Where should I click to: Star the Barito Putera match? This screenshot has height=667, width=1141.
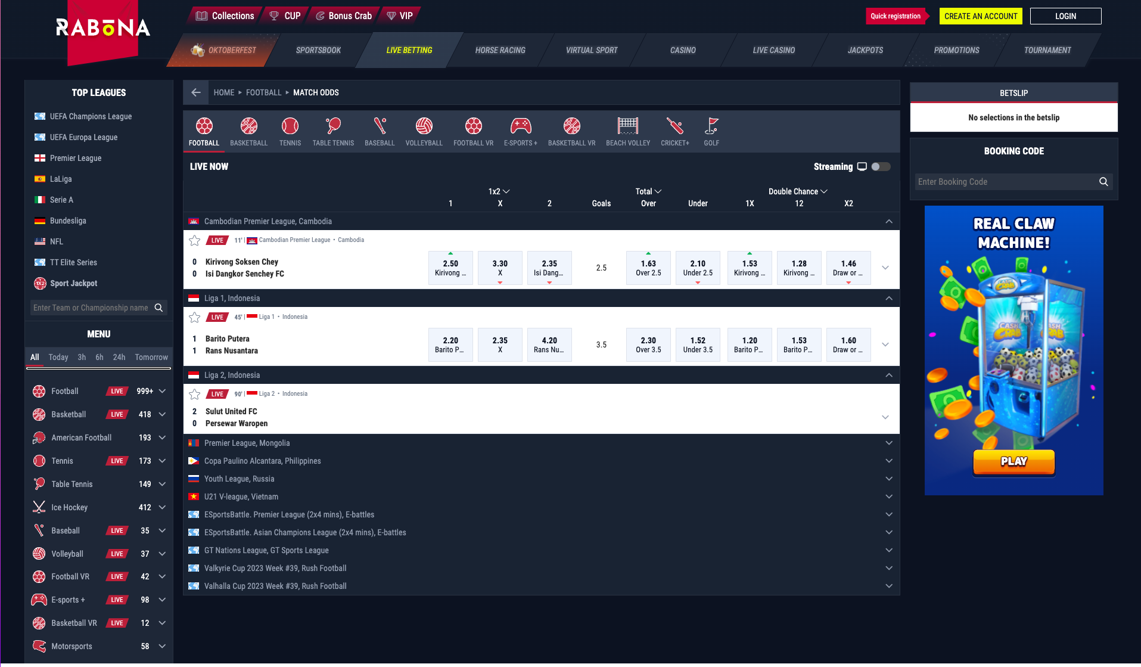coord(194,317)
